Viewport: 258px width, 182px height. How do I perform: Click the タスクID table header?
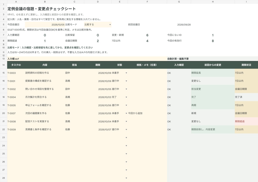(x=16, y=65)
